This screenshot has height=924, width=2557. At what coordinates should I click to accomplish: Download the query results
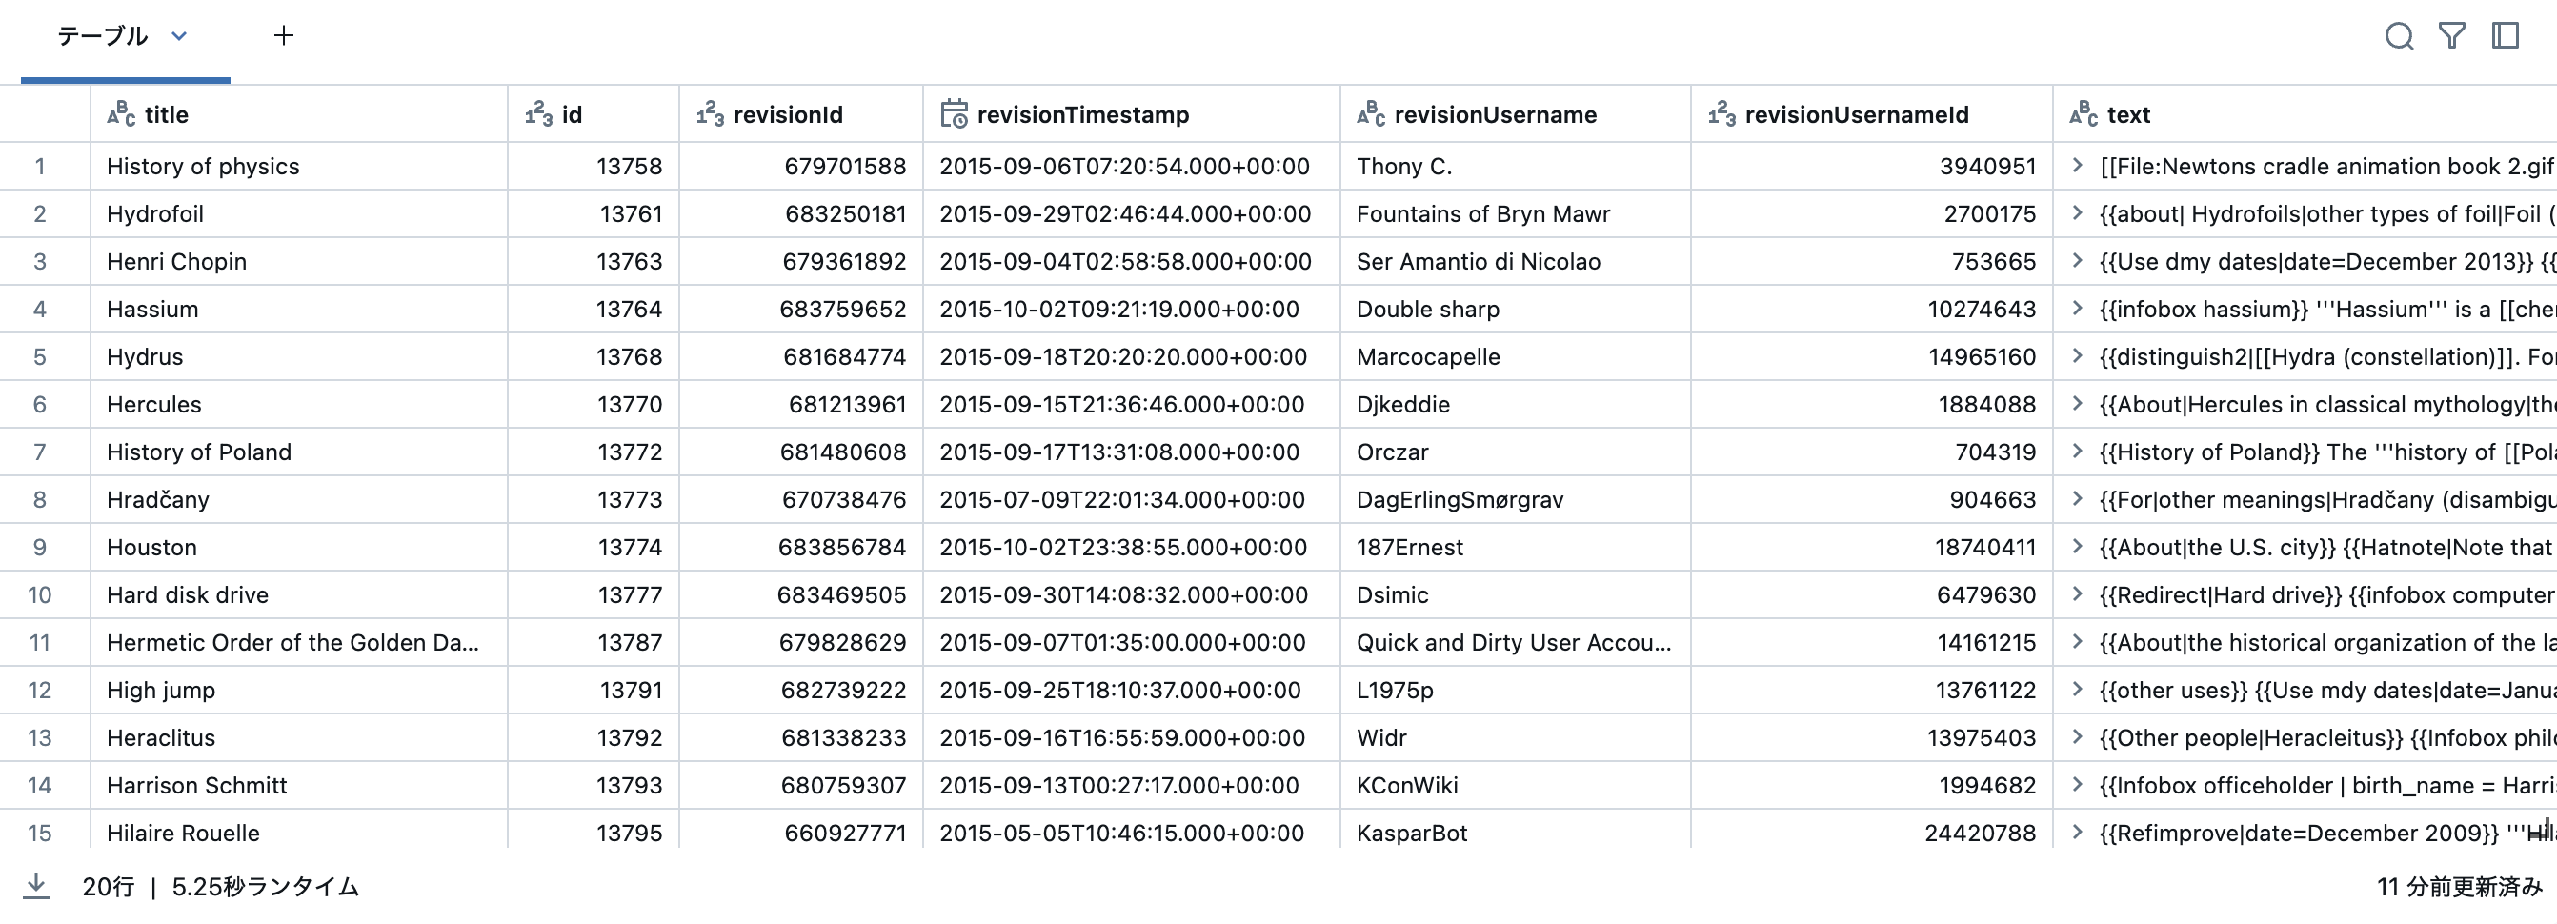39,884
